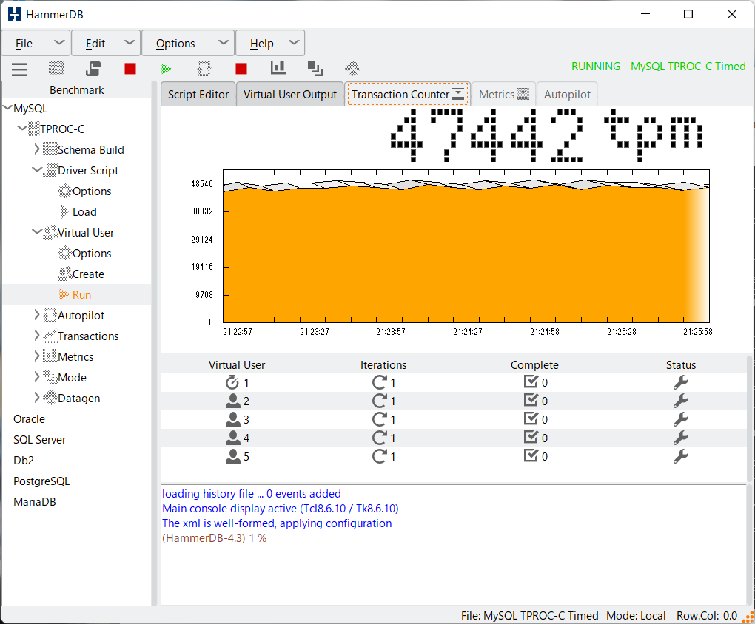Open the Autopilot tab
The width and height of the screenshot is (755, 624).
(567, 95)
